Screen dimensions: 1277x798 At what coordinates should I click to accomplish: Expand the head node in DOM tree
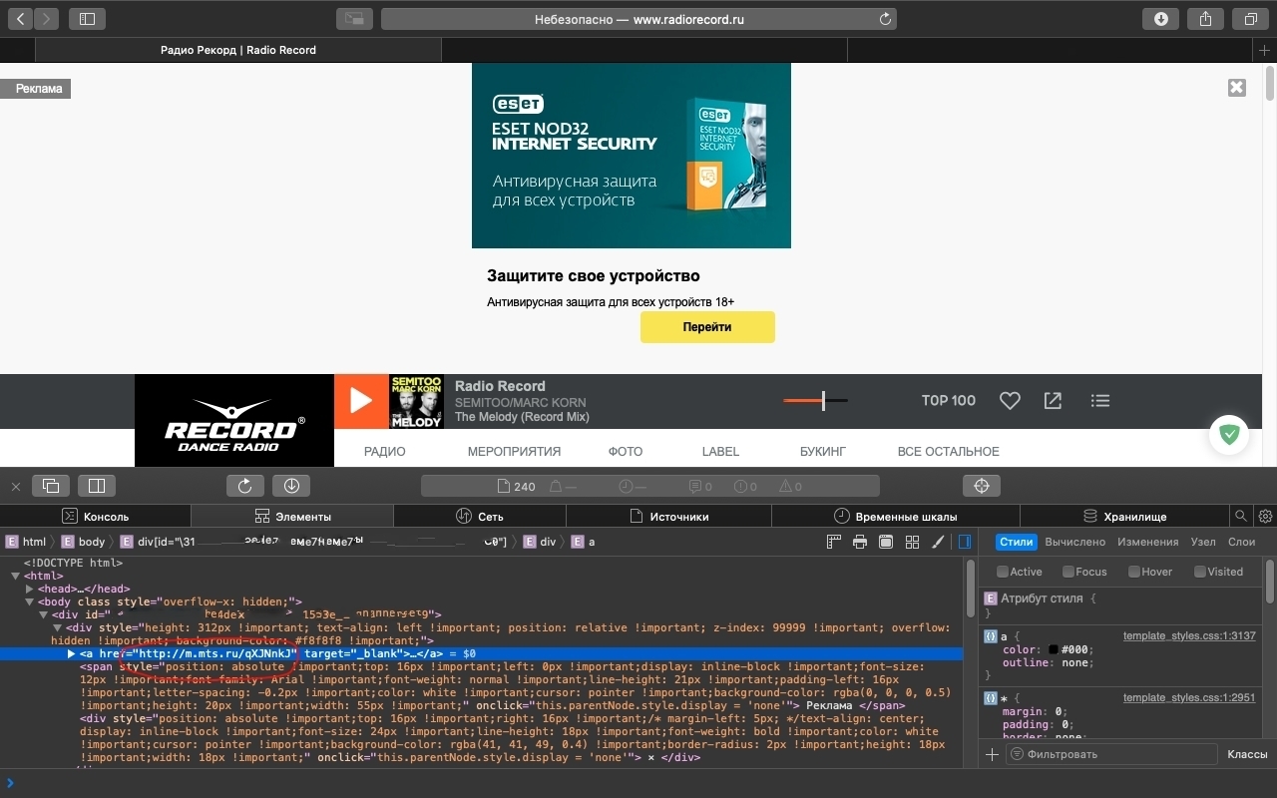point(30,589)
